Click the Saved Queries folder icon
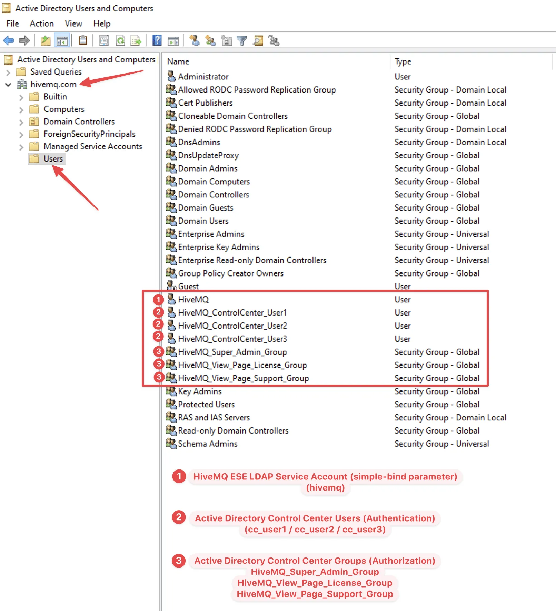 [21, 72]
